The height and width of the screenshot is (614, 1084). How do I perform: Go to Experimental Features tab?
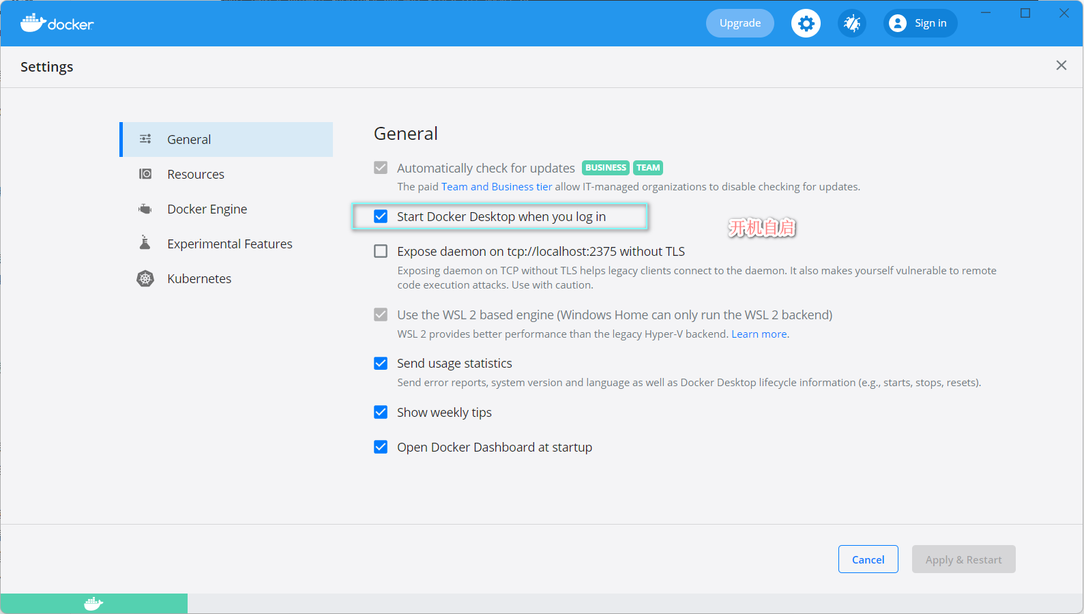226,244
